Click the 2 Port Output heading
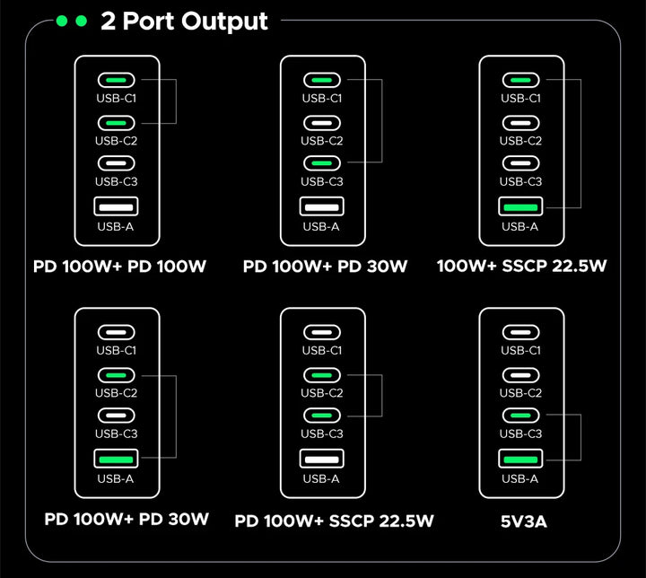646x578 pixels. tap(184, 22)
